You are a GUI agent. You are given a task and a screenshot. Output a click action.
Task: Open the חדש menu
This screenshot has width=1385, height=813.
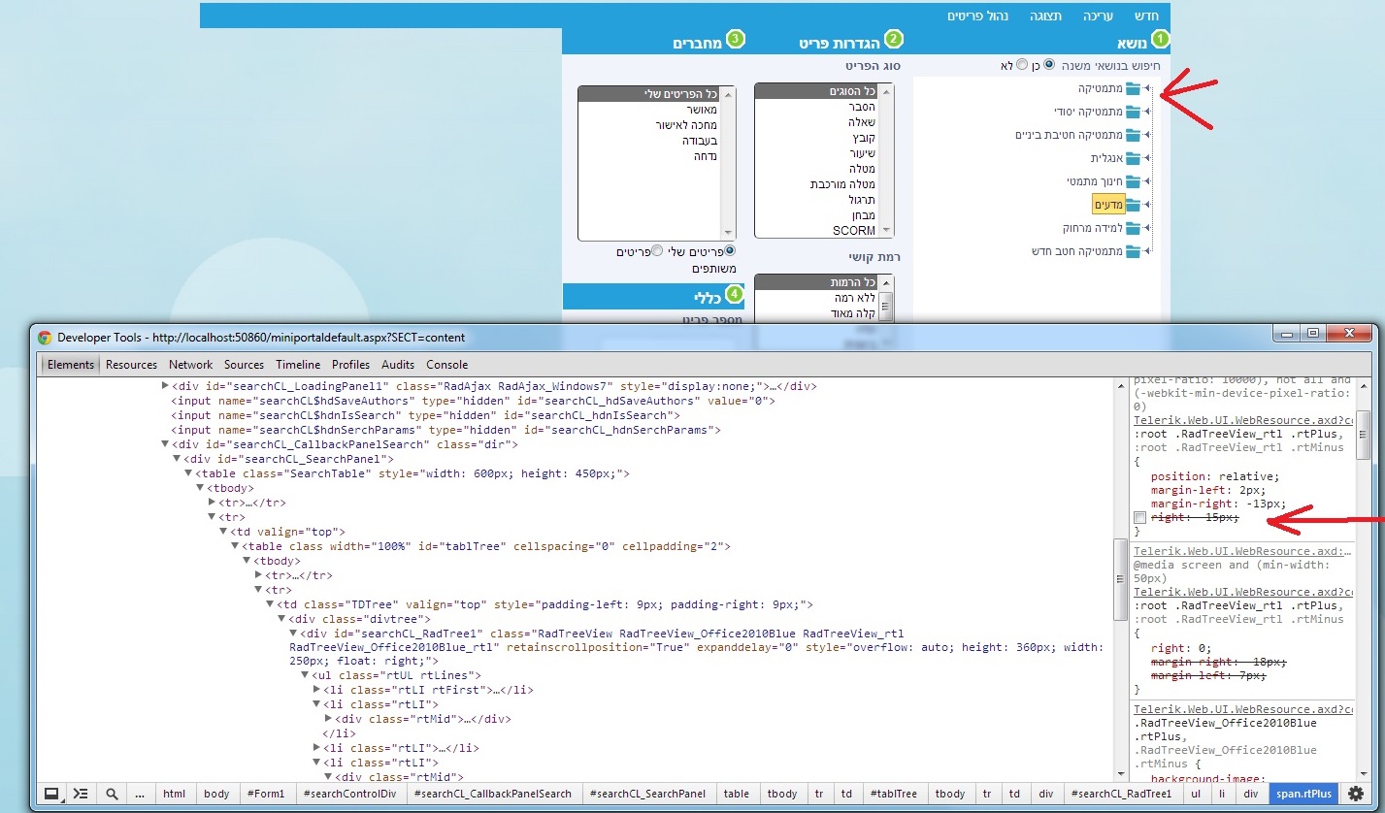coord(1147,16)
